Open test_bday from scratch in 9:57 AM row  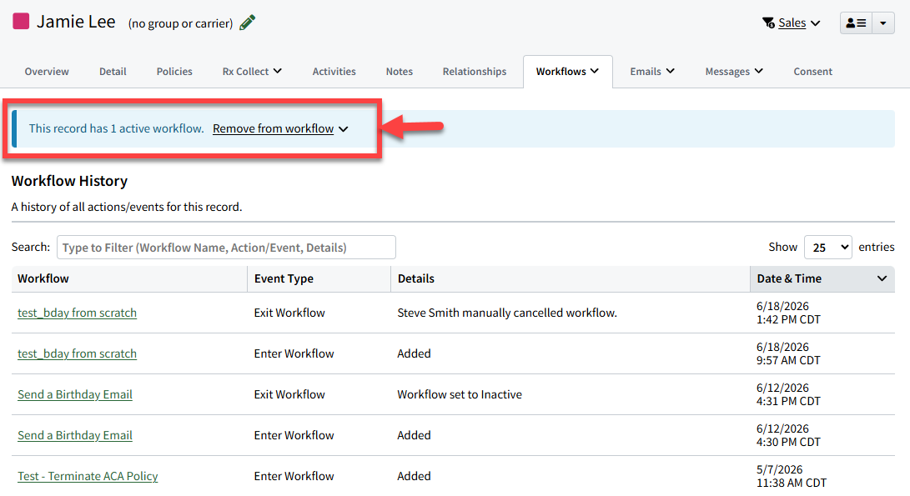click(x=78, y=353)
